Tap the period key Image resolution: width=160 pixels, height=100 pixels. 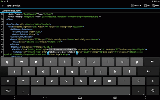pyautogui.click(x=138, y=90)
